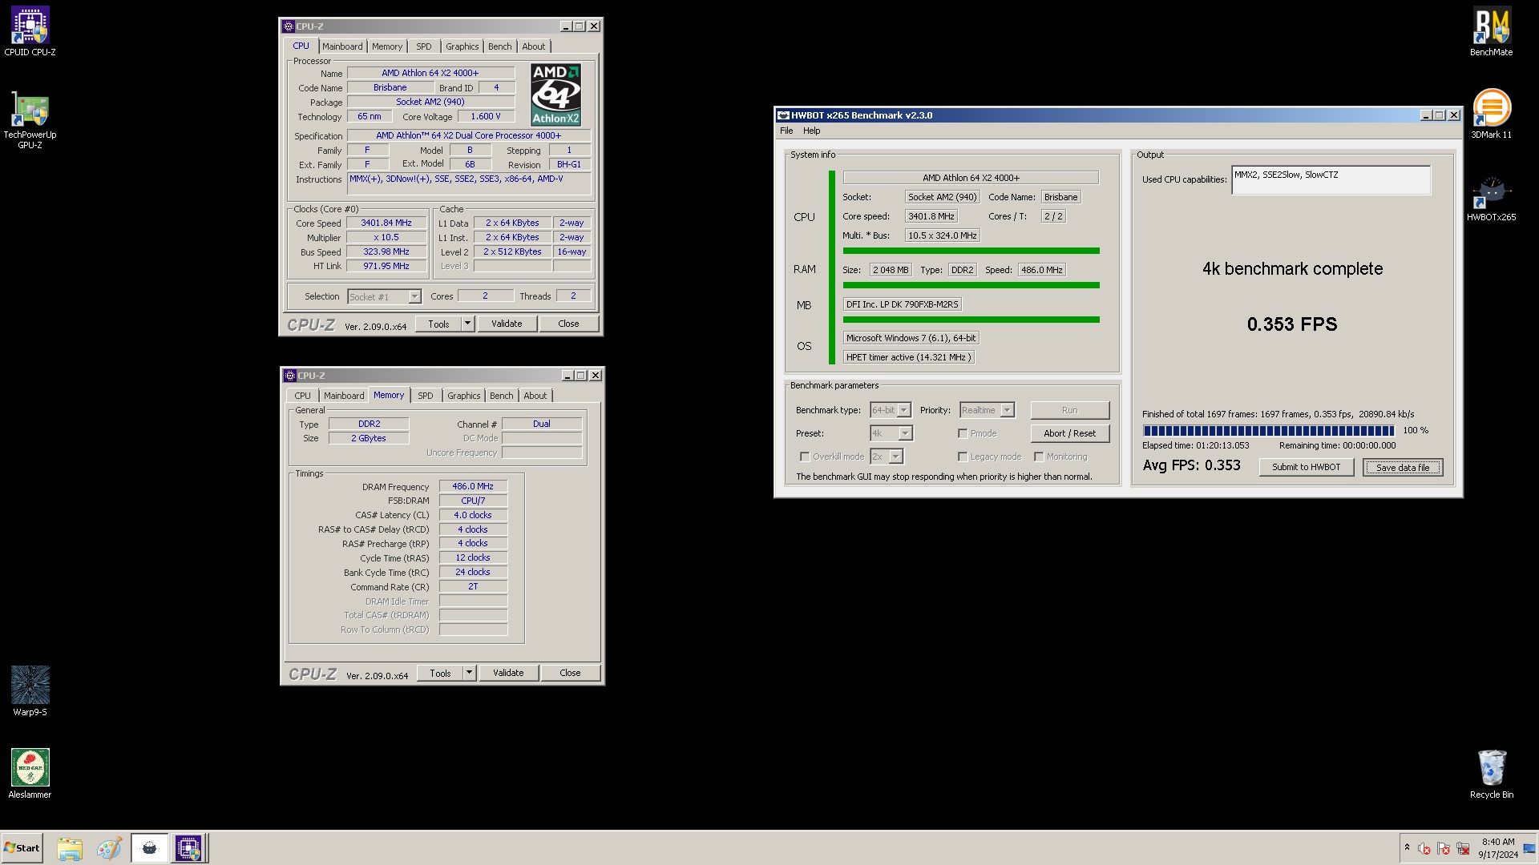
Task: Click the DFI Inc. LP DK 790FXB-M2RS field
Action: click(x=902, y=304)
